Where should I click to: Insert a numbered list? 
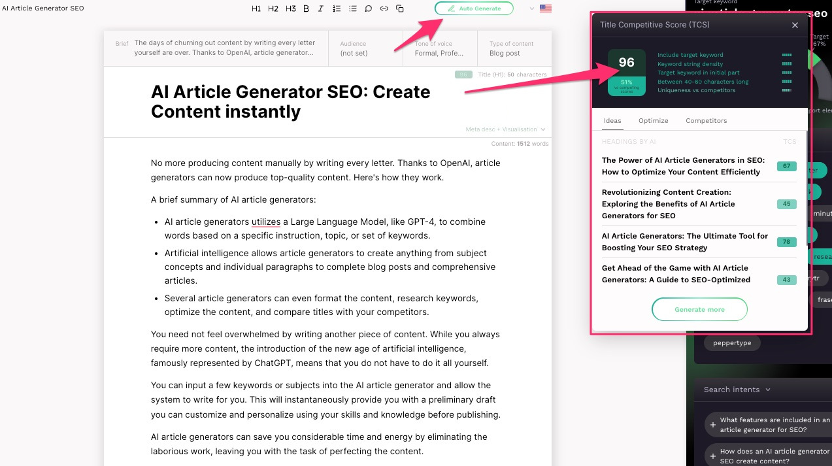tap(337, 8)
